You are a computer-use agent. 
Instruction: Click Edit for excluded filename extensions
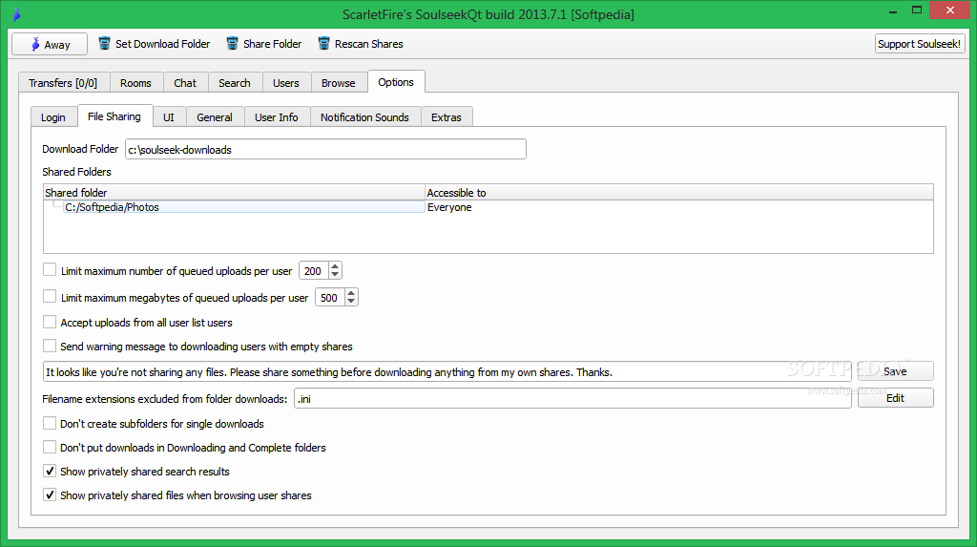(895, 398)
